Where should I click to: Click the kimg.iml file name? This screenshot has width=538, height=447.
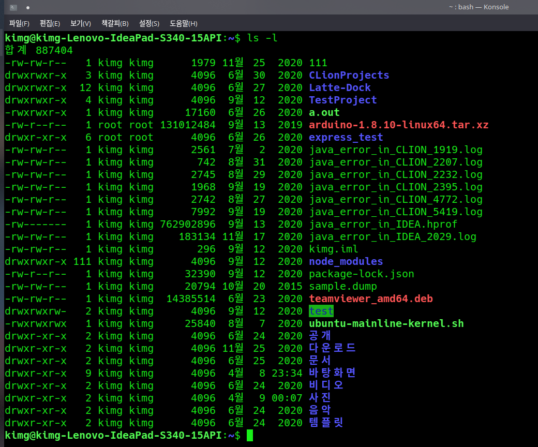click(x=334, y=249)
